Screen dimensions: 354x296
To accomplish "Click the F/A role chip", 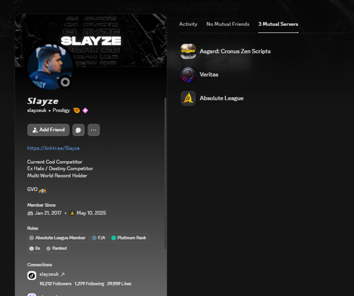I will pyautogui.click(x=99, y=238).
